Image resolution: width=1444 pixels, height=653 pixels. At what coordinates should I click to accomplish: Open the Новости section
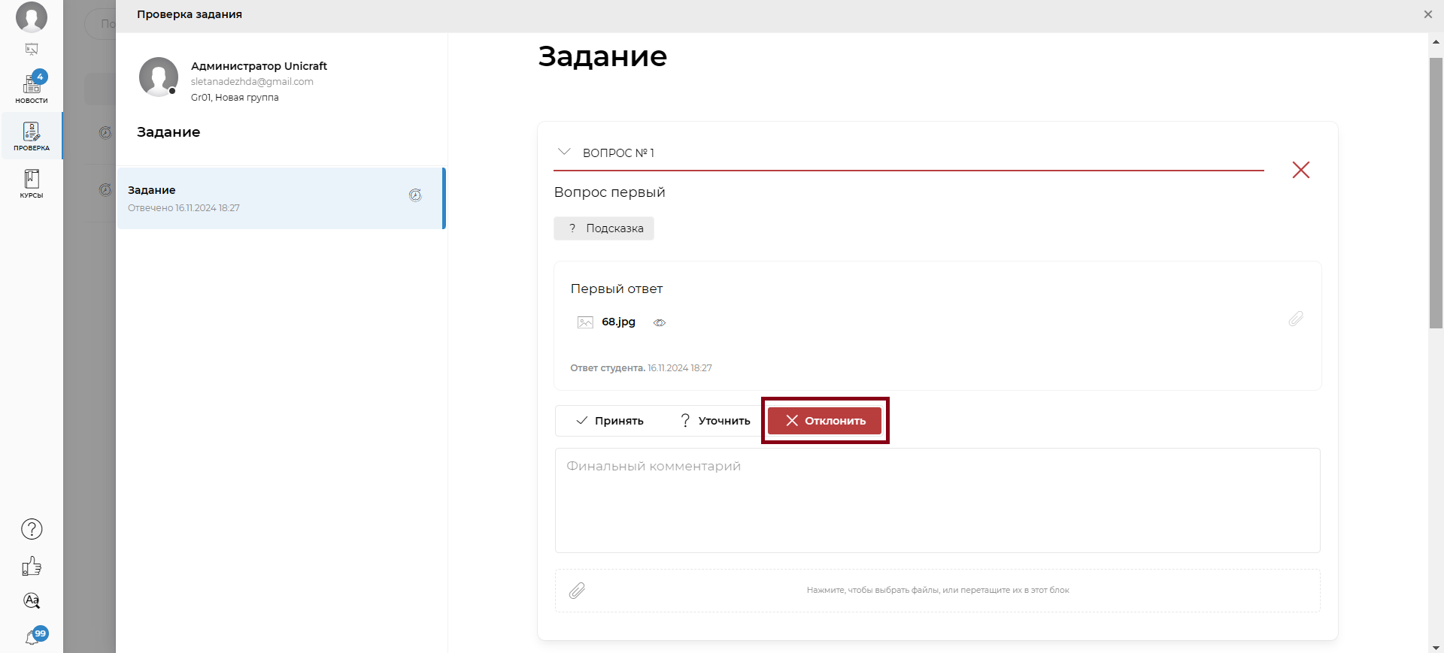click(32, 88)
